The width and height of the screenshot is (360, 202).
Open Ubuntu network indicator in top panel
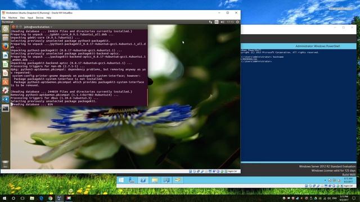coord(210,22)
